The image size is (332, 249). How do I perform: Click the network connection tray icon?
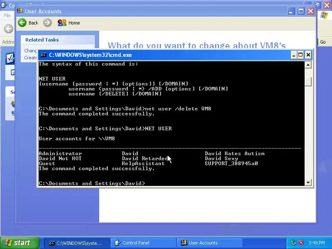(293, 243)
